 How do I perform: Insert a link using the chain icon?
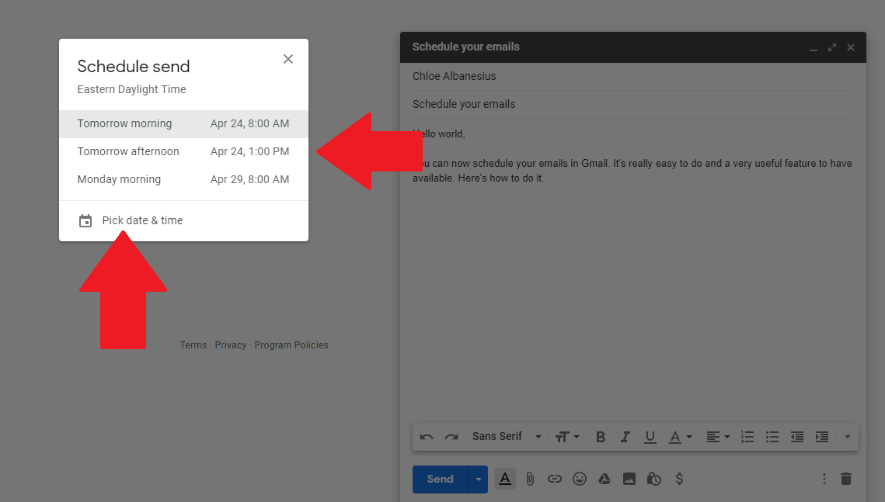pyautogui.click(x=554, y=479)
